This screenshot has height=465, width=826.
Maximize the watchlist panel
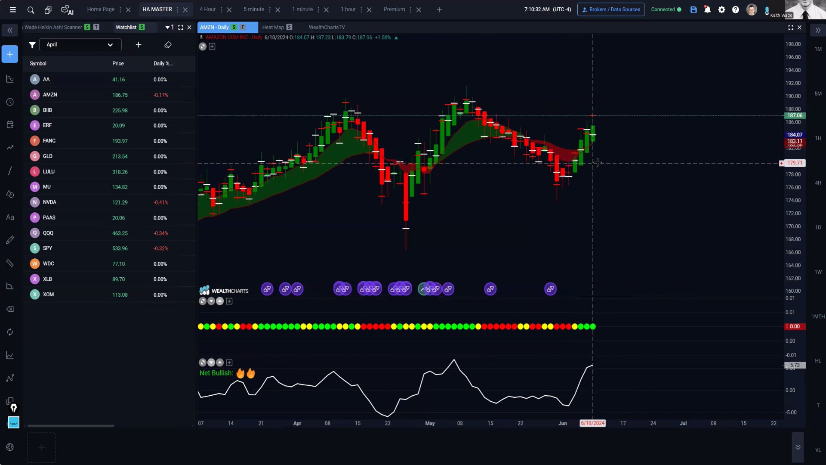(x=181, y=27)
